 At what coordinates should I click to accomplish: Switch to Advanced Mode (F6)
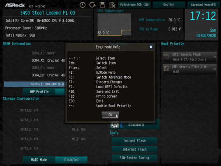click(x=203, y=5)
